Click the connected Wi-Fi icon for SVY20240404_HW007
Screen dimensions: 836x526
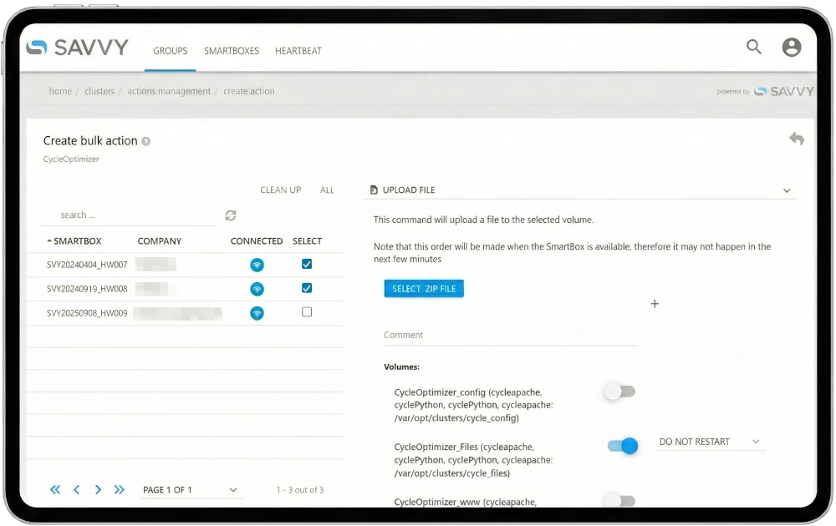click(x=257, y=266)
